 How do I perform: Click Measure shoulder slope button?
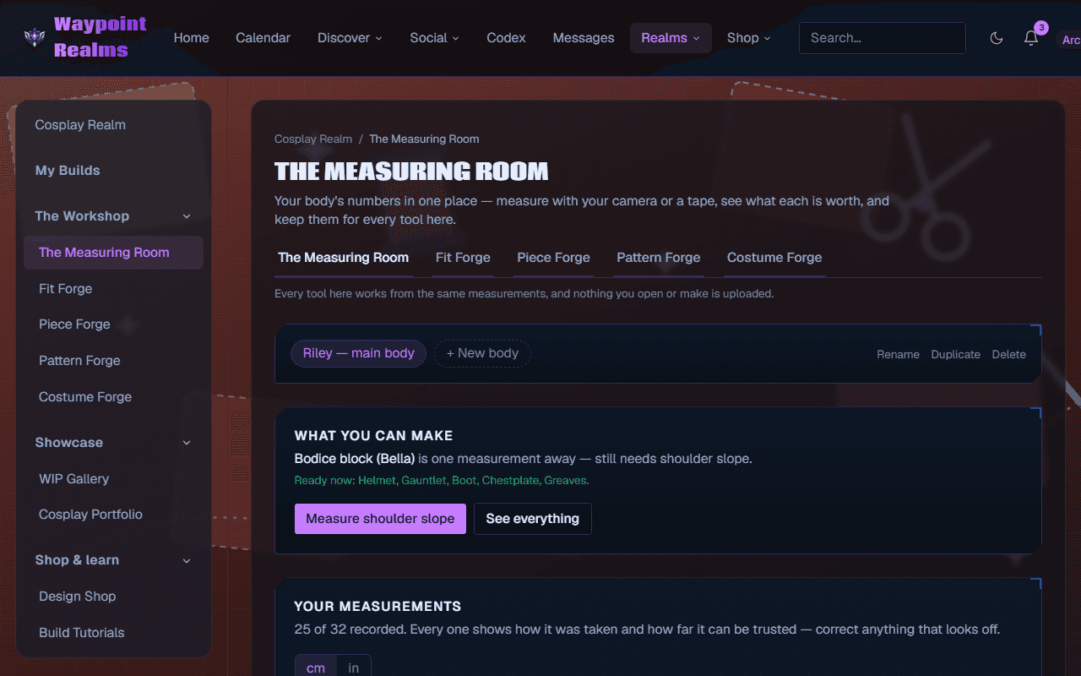[x=380, y=519]
